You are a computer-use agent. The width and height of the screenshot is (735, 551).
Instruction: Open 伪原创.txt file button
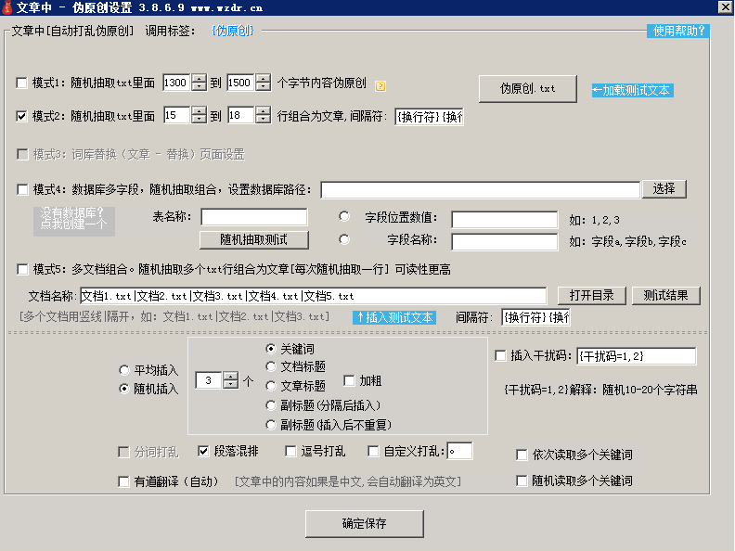click(x=528, y=88)
